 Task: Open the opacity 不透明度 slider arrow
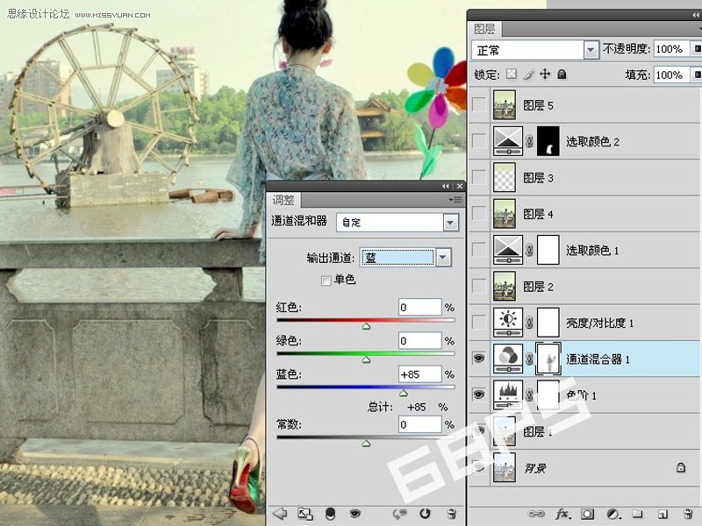tap(697, 49)
